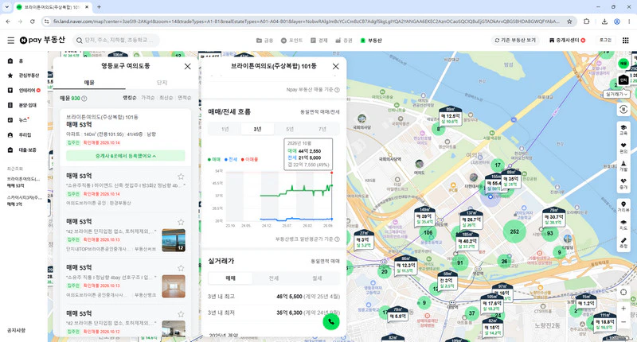637x342 pixels.
Task: Star the 매매 53억 listing from 부동산써브
Action: pos(181,222)
